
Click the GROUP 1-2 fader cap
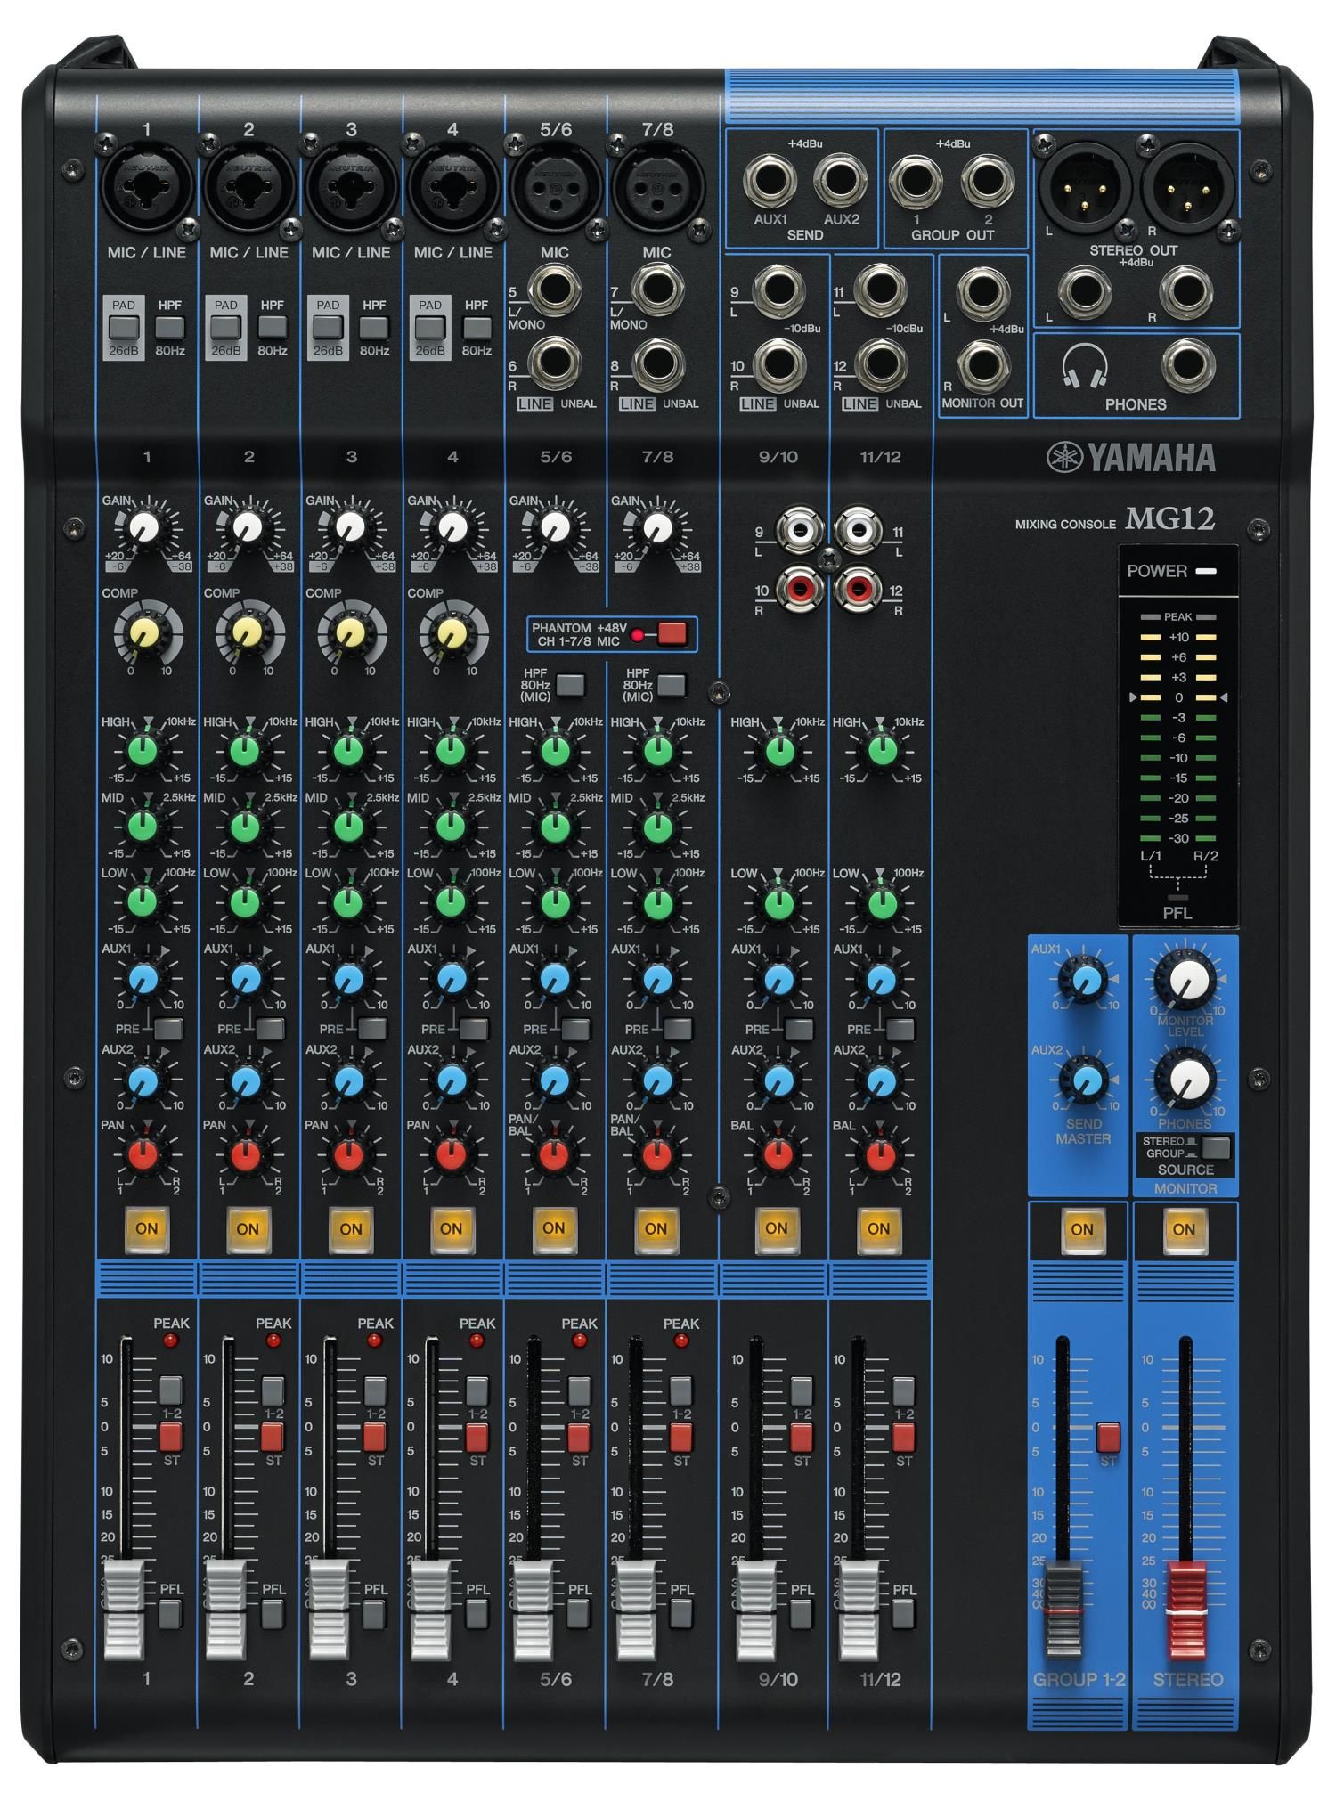pyautogui.click(x=1064, y=1610)
